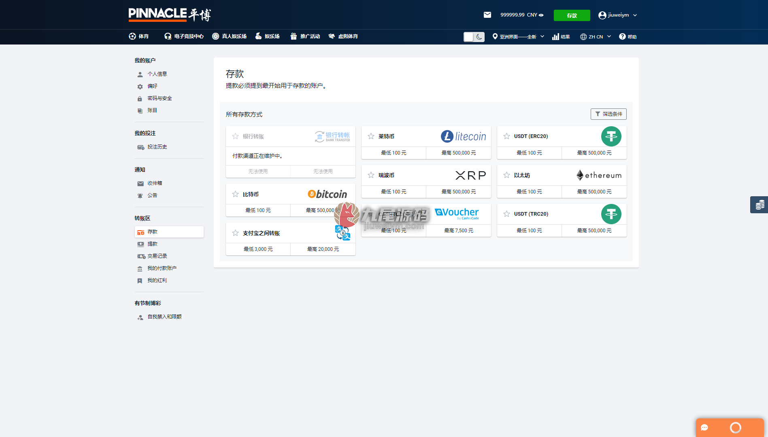This screenshot has width=768, height=437.
Task: Favorite the Bitcoin deposit method star
Action: 235,194
